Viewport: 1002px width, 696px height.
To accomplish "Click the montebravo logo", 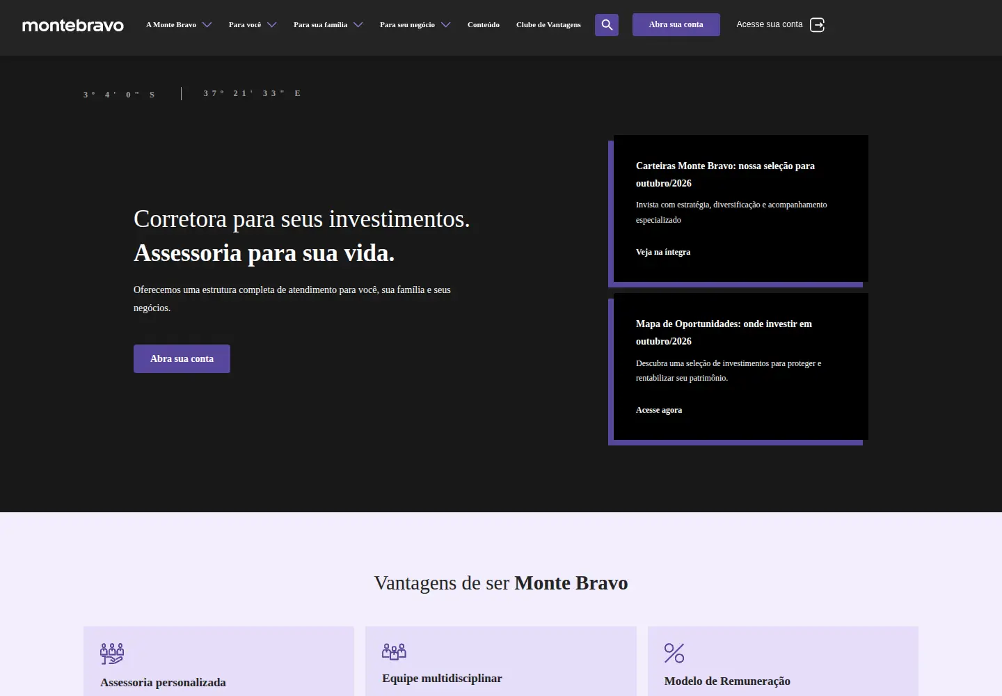I will click(x=73, y=26).
